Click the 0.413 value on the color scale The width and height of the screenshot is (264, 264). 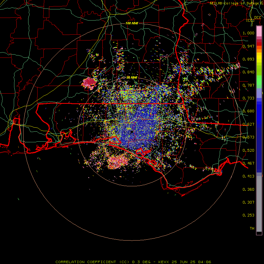[x=248, y=176]
